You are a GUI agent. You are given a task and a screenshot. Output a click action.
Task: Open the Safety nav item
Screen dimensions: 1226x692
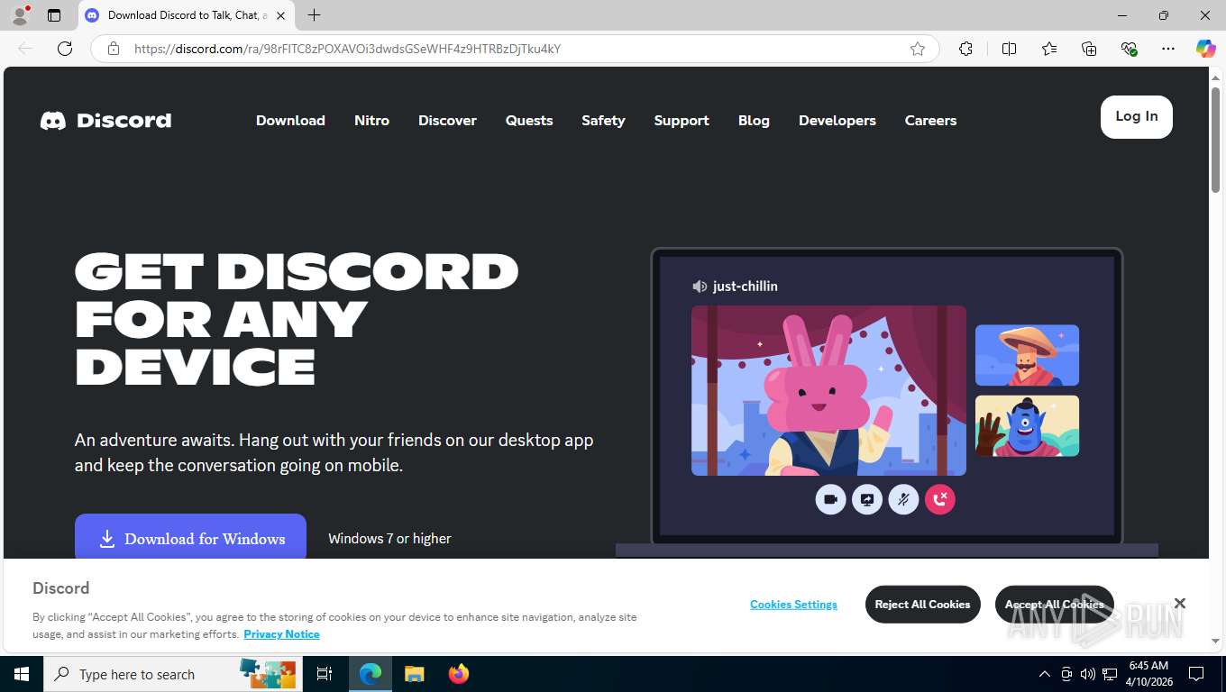[x=603, y=121]
